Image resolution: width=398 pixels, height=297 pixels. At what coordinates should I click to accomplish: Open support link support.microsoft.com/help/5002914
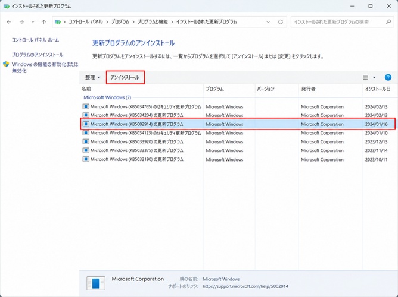(x=245, y=286)
